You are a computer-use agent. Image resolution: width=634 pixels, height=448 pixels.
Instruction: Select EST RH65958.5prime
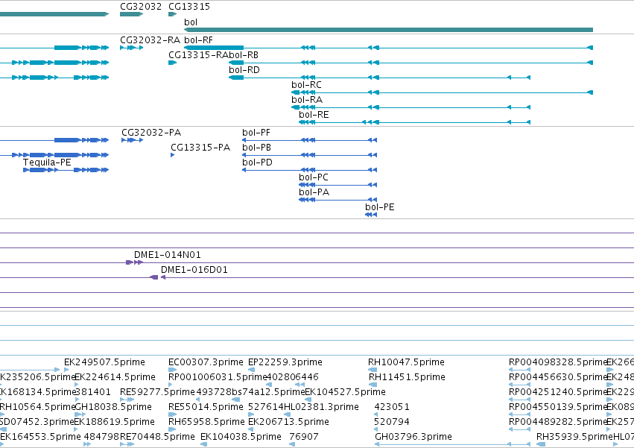[x=206, y=422]
